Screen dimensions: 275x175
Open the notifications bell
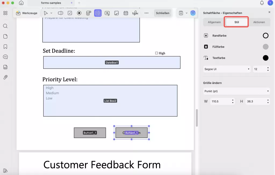[262, 3]
